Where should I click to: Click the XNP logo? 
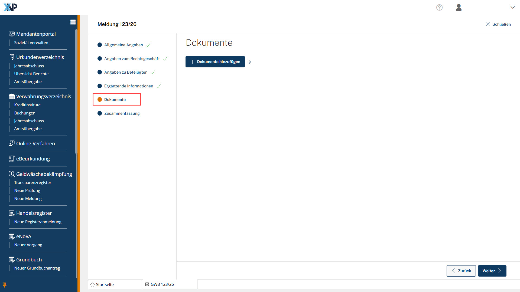(10, 7)
